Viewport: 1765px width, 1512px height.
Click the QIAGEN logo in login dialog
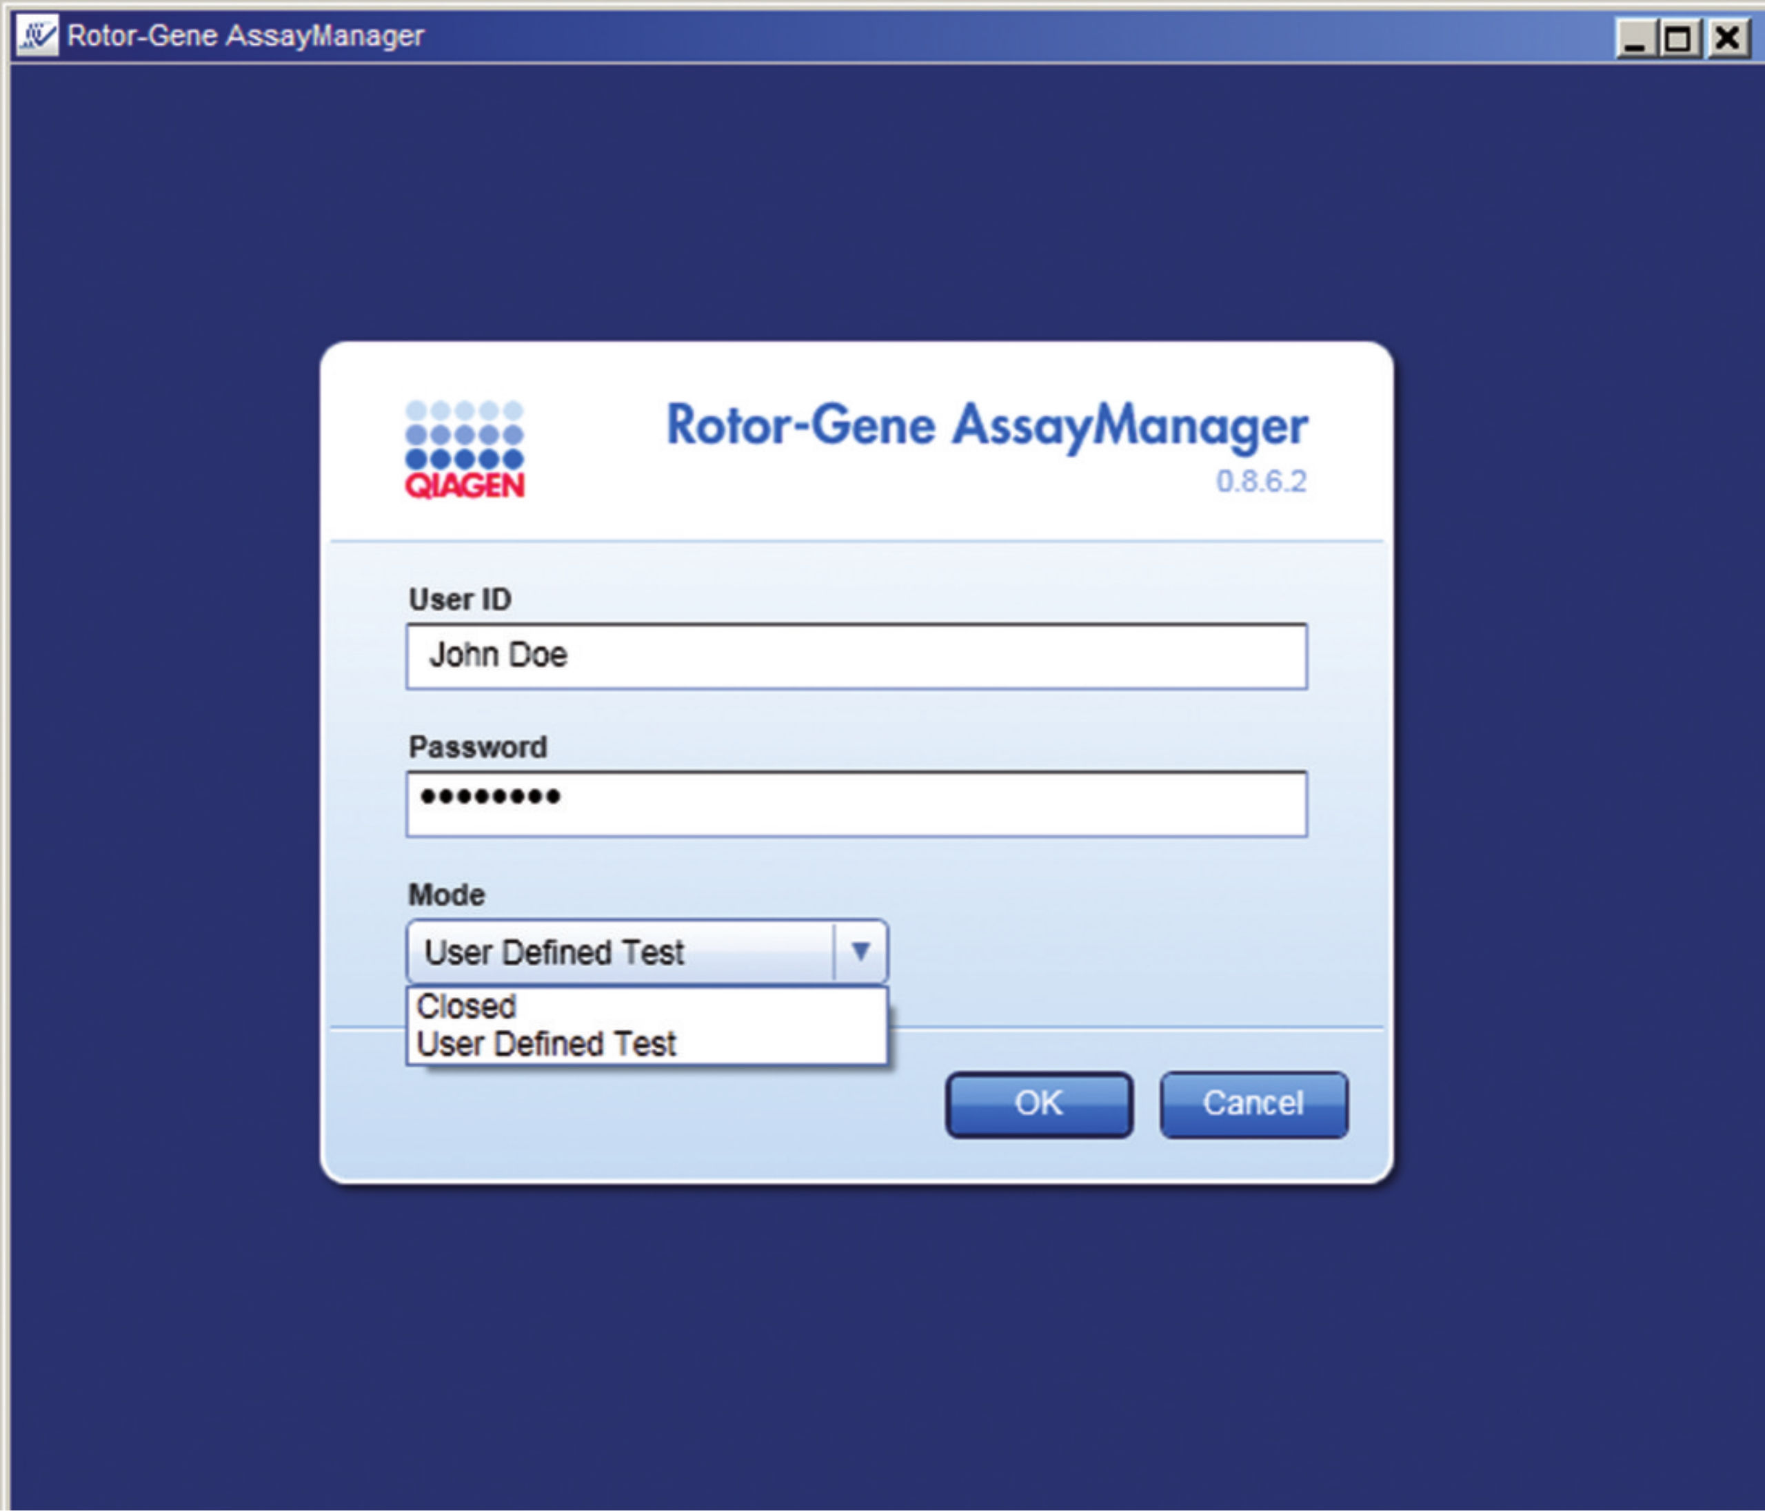tap(464, 449)
